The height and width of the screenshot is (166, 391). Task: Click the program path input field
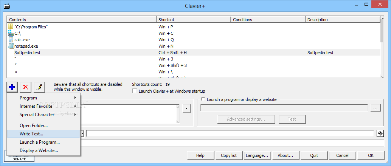tap(284, 108)
